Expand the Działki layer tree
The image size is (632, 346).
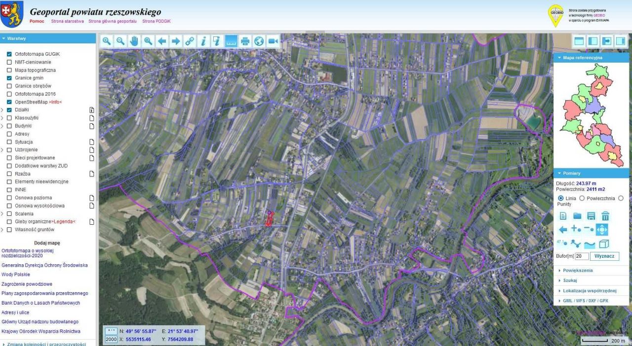[x=3, y=110]
